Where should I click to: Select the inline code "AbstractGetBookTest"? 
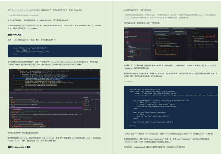click(x=202, y=74)
